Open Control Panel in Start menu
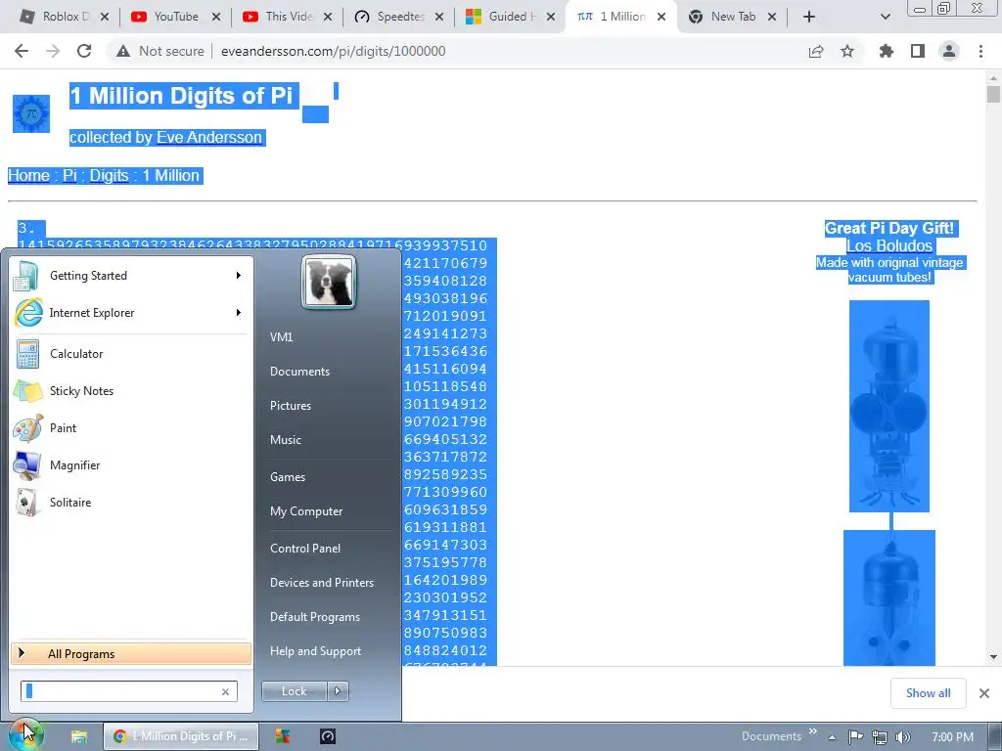The image size is (1002, 751). tap(305, 548)
